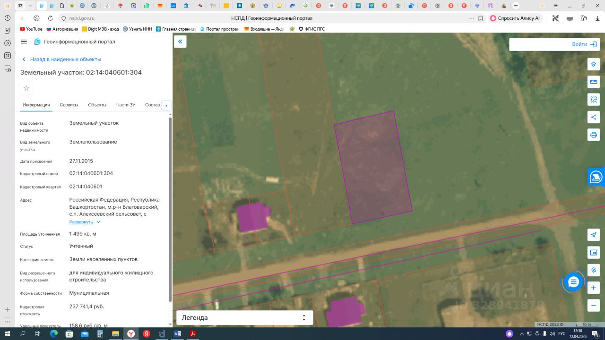The width and height of the screenshot is (605, 340).
Task: Click the my-location arrow button
Action: click(594, 235)
